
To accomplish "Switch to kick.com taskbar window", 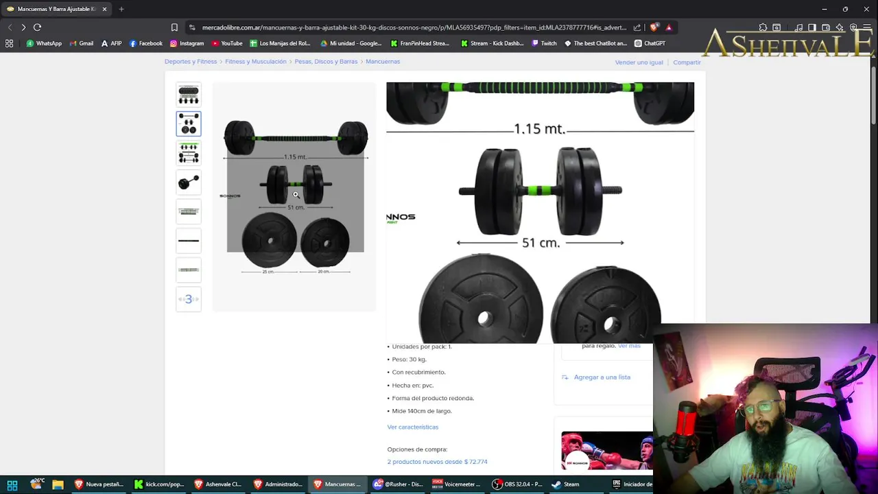I will point(159,484).
